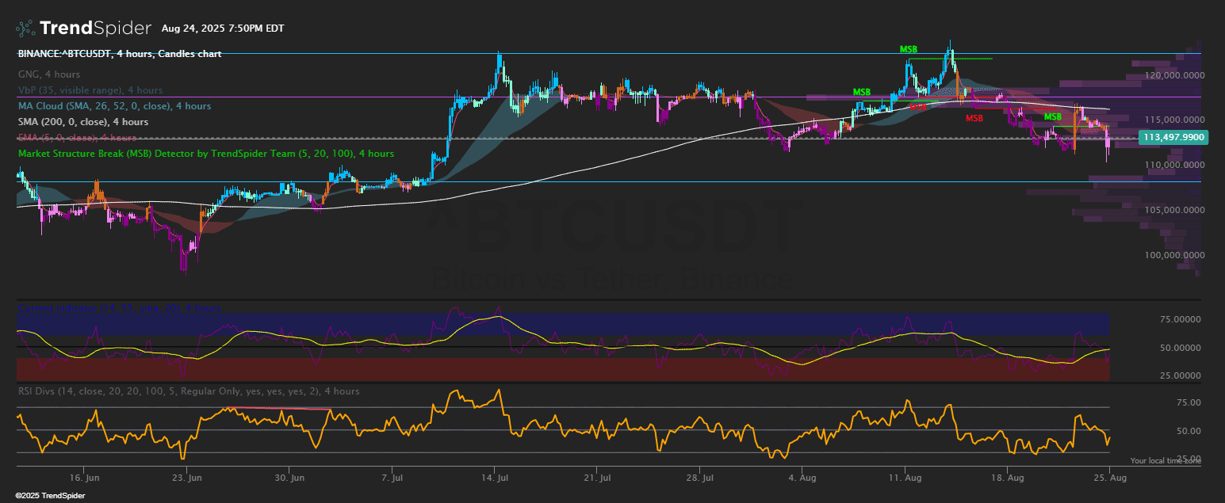Click the 21. Jul date axis label
The width and height of the screenshot is (1225, 503).
click(597, 478)
